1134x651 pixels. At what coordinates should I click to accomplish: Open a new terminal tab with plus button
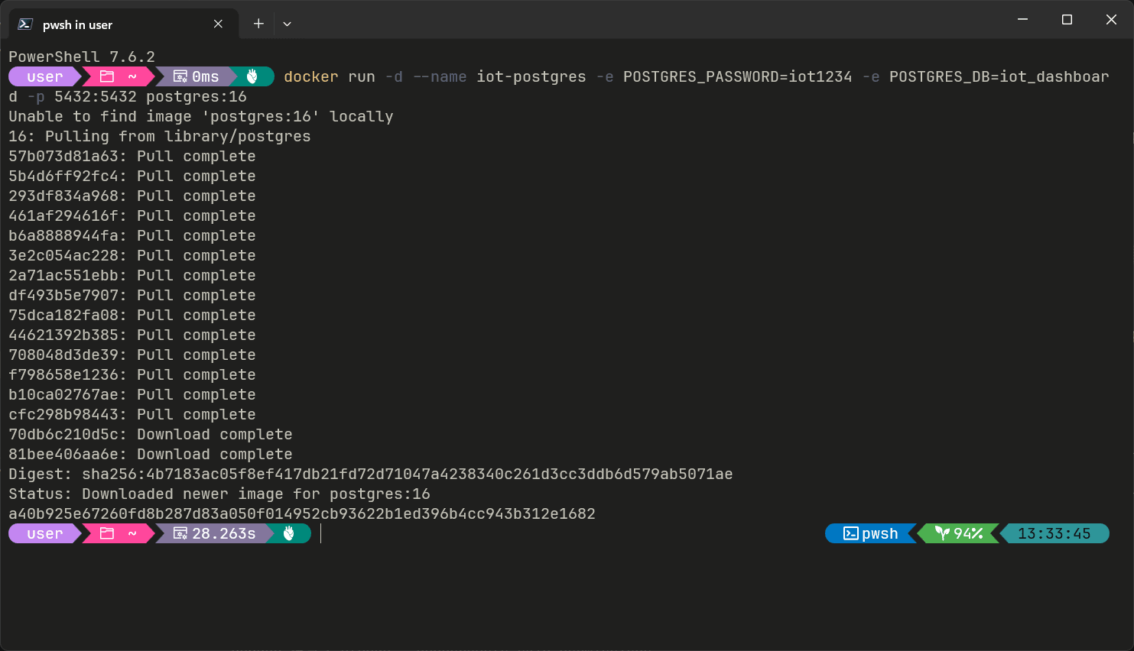click(x=258, y=24)
